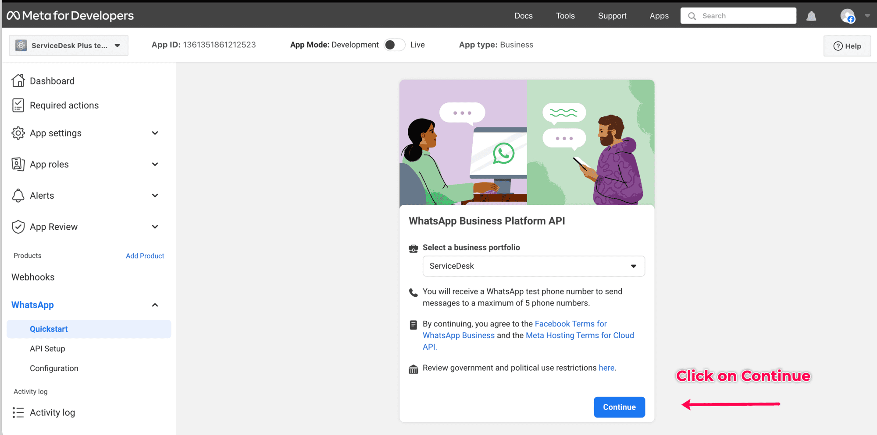Toggle App Mode from Development to Live
This screenshot has width=877, height=435.
point(394,45)
